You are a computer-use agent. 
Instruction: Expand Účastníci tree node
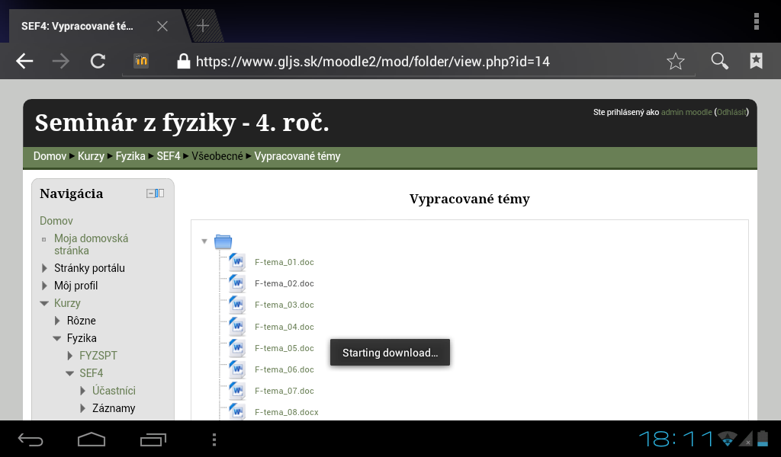coord(82,391)
